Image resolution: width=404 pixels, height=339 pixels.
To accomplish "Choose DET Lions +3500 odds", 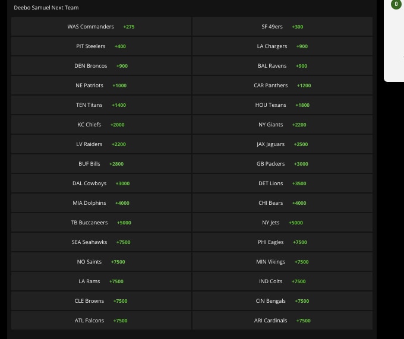I will click(x=282, y=183).
